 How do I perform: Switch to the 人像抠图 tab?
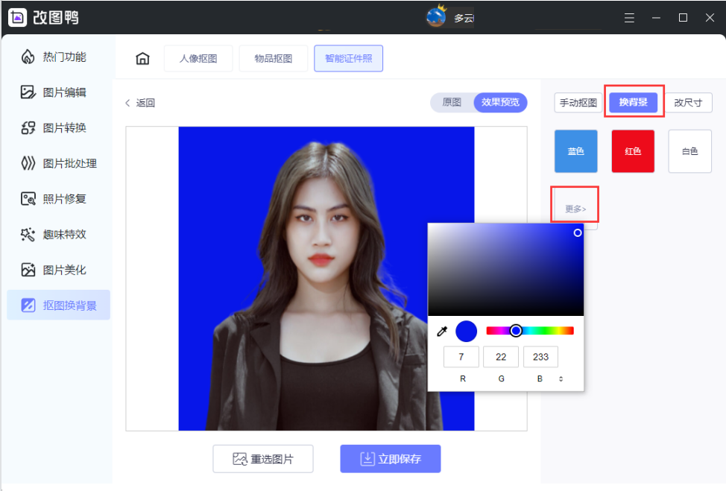198,57
